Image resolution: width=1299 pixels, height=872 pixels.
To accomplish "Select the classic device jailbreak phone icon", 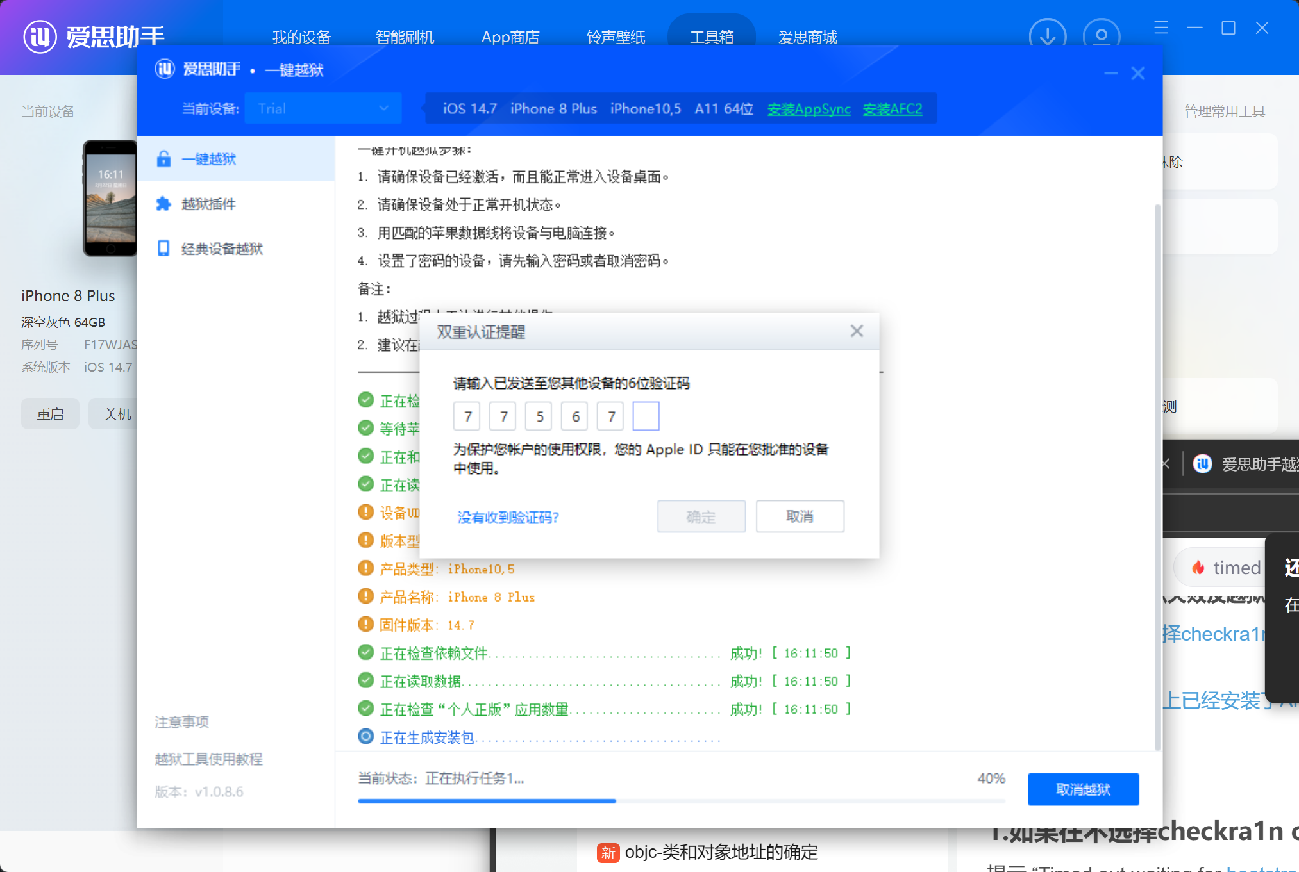I will 164,249.
